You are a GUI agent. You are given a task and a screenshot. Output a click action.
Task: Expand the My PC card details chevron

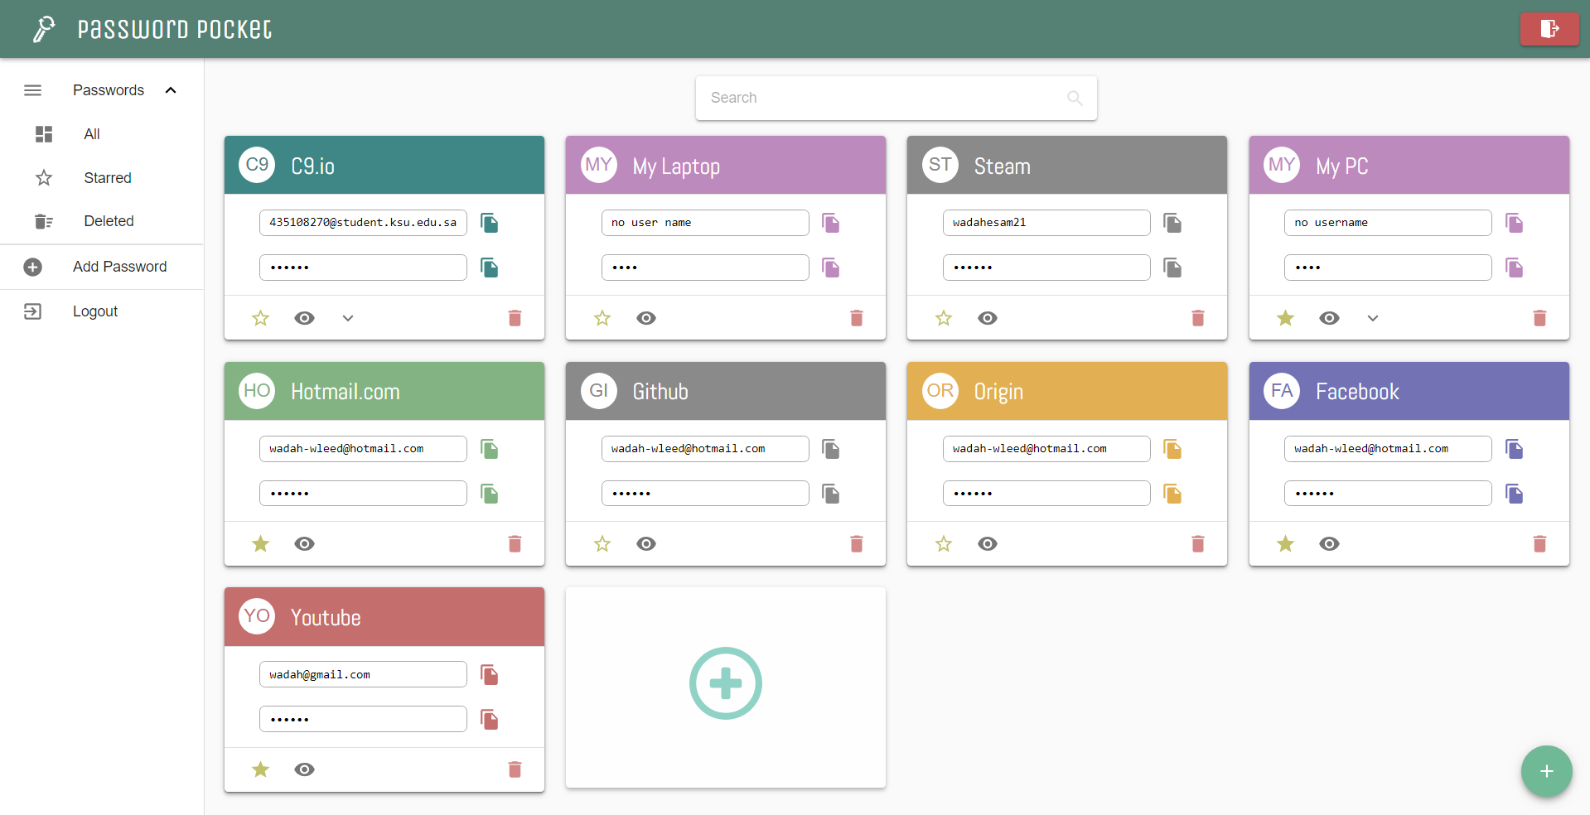pos(1373,318)
